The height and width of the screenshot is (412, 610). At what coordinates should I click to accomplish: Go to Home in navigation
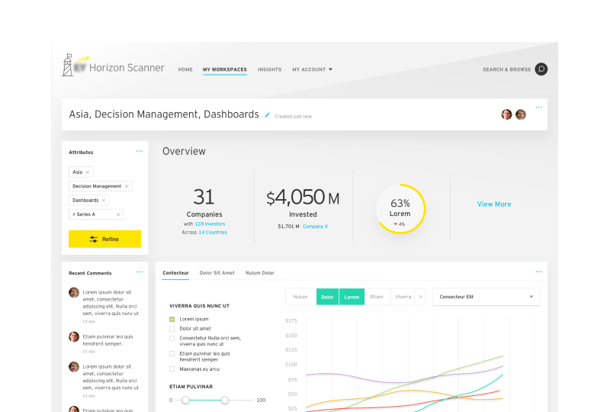(x=185, y=69)
